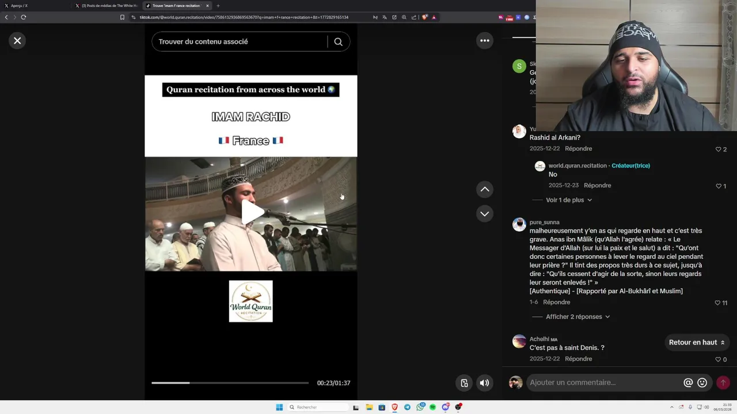Screen dimensions: 737x414
Task: Open File Explorer from the taskbar
Action: [369, 407]
